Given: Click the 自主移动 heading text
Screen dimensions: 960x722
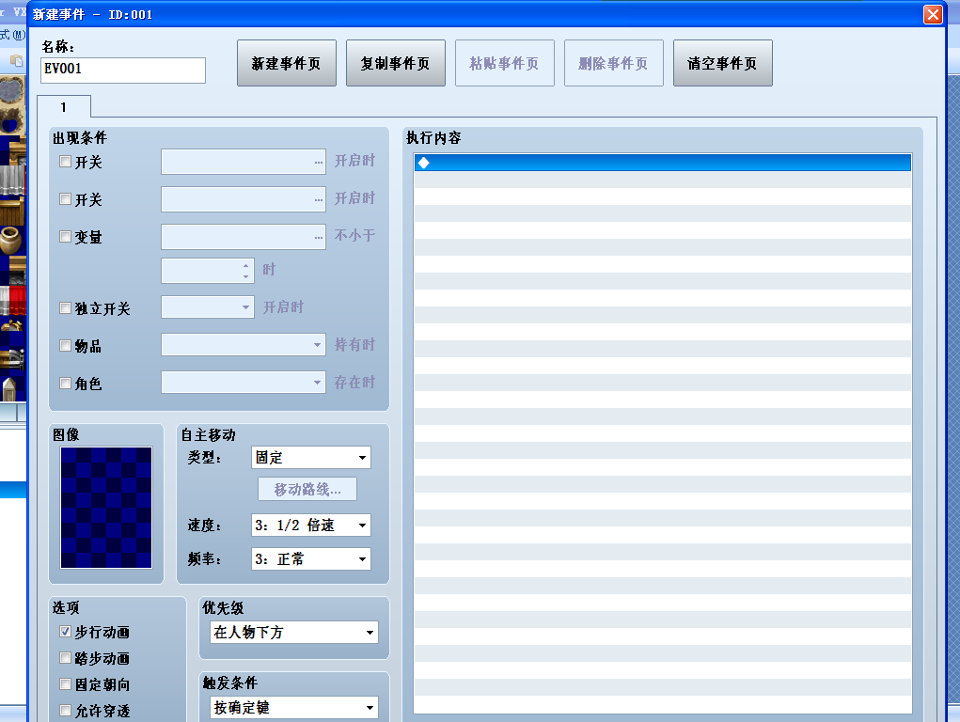Looking at the screenshot, I should click(x=208, y=434).
